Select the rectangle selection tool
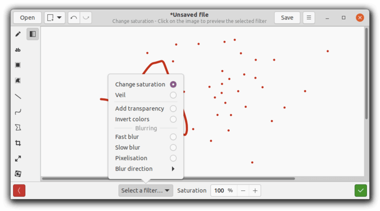 point(18,65)
